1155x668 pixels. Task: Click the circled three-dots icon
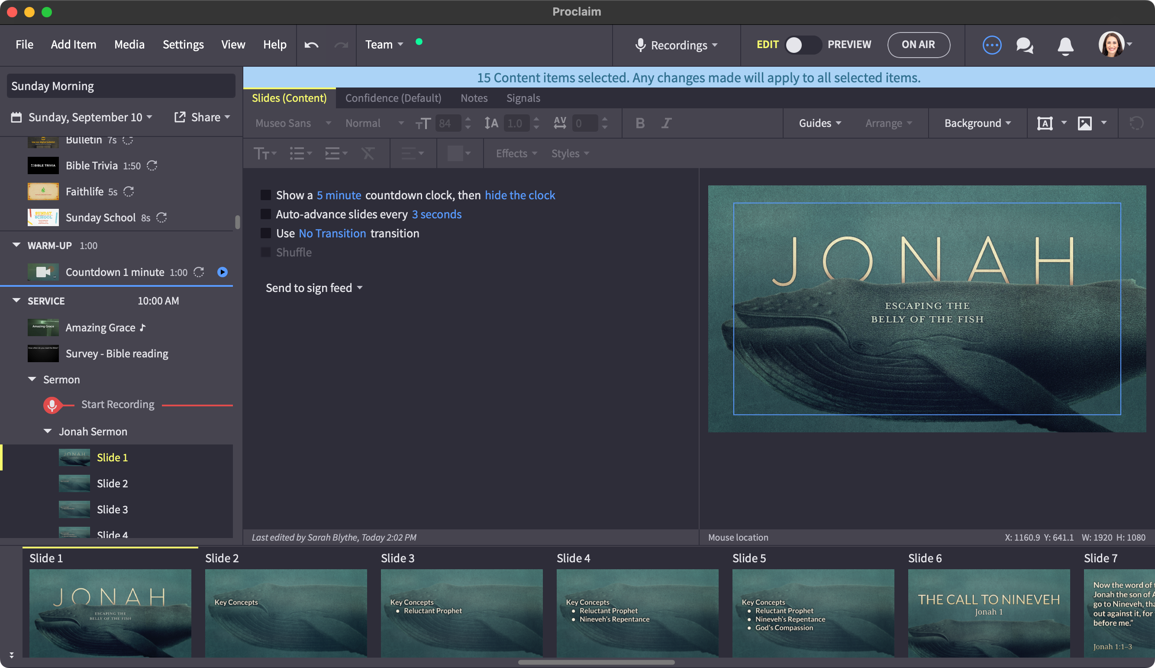(991, 45)
